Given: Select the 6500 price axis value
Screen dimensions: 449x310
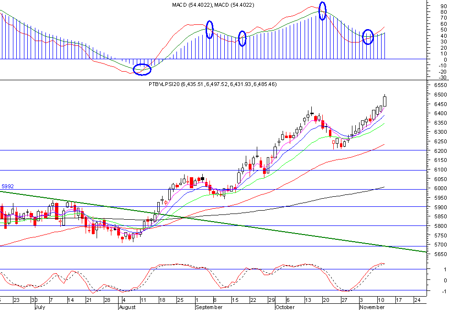Looking at the screenshot, I should 440,95.
